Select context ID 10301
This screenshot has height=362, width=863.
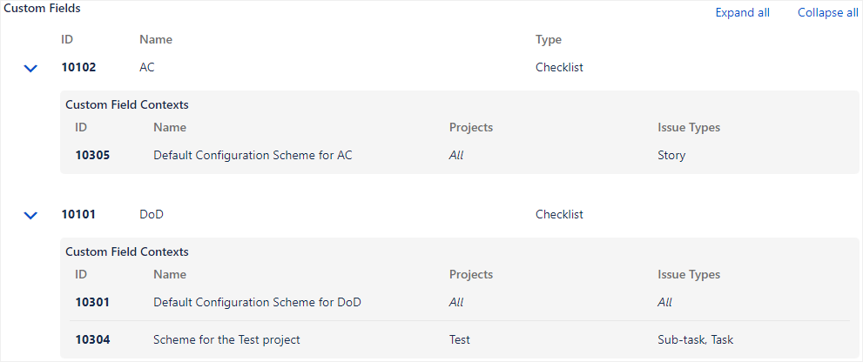click(92, 303)
